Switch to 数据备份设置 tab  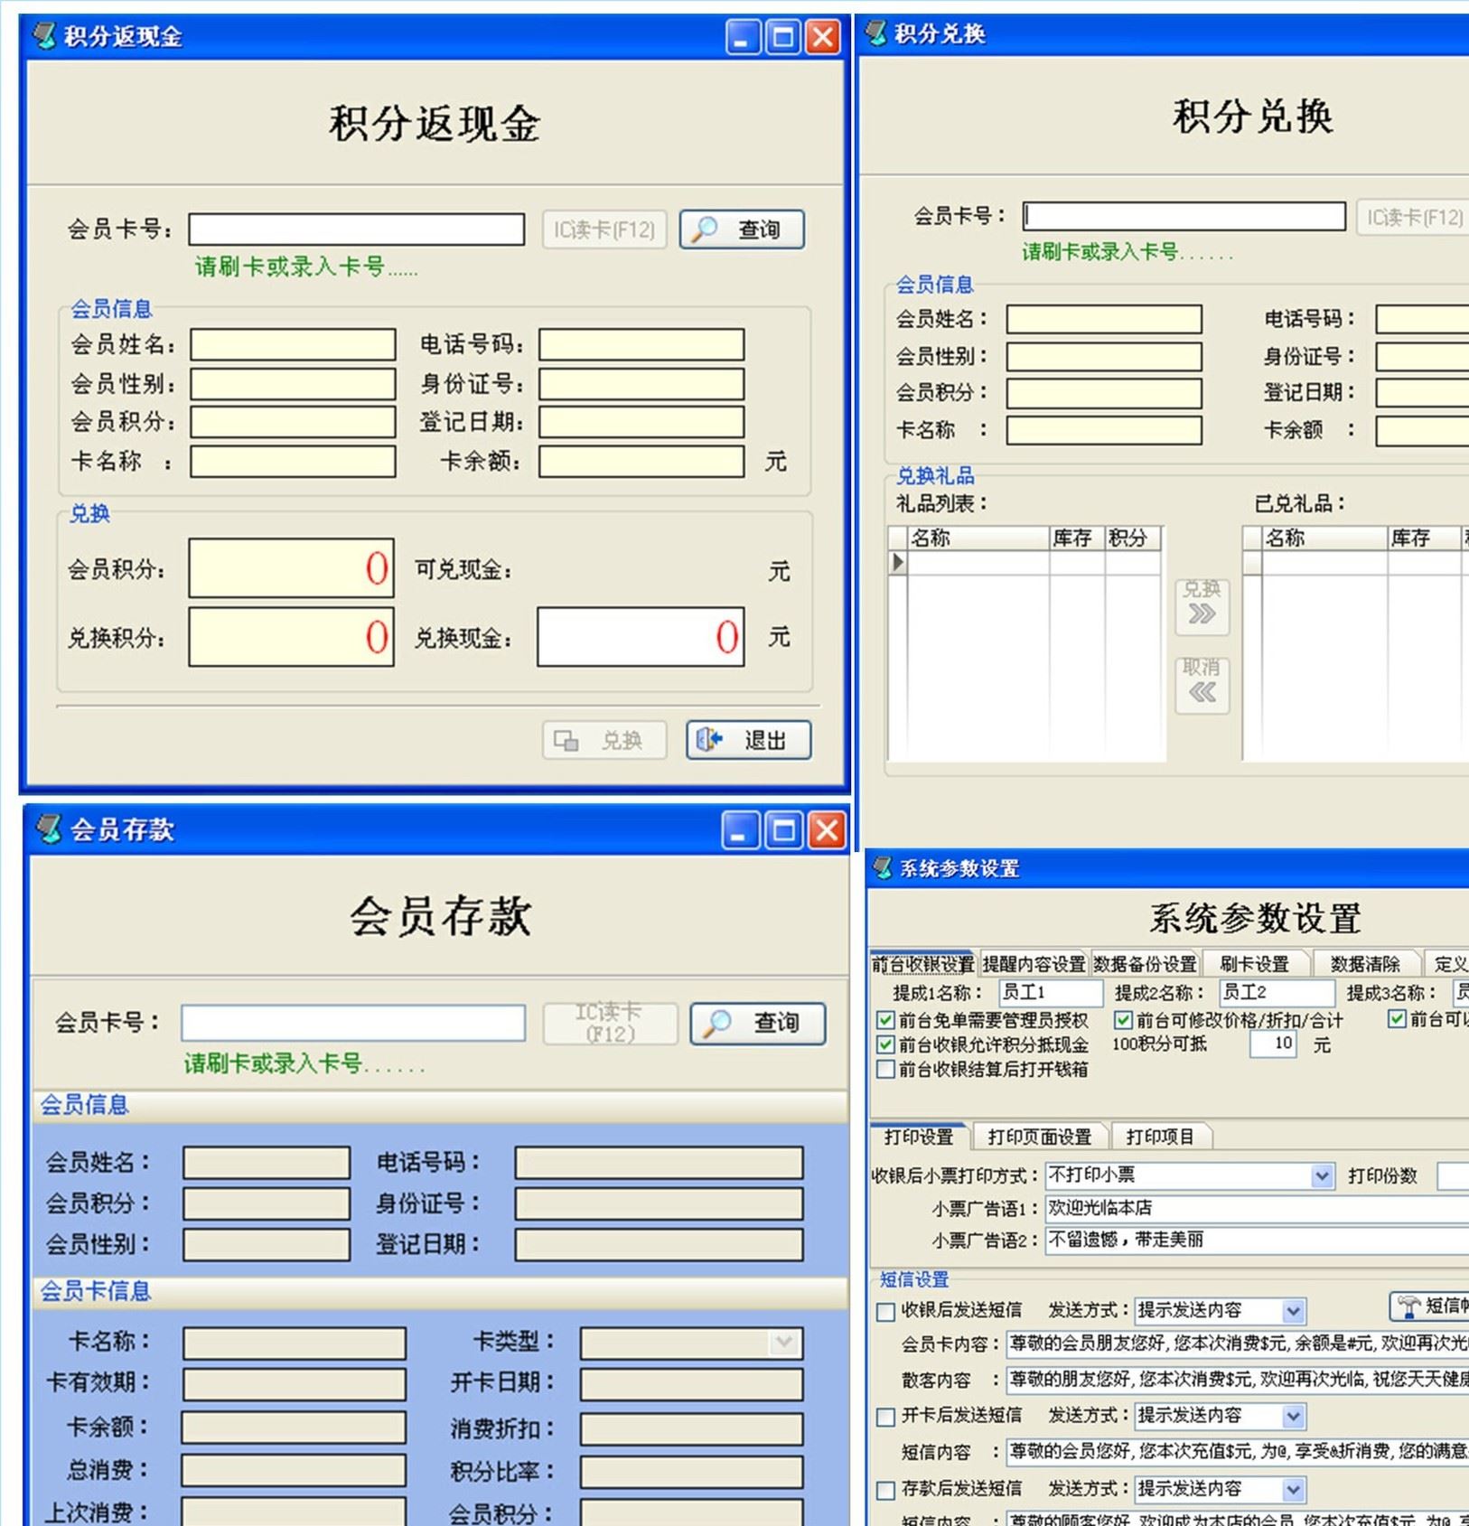pyautogui.click(x=1145, y=963)
